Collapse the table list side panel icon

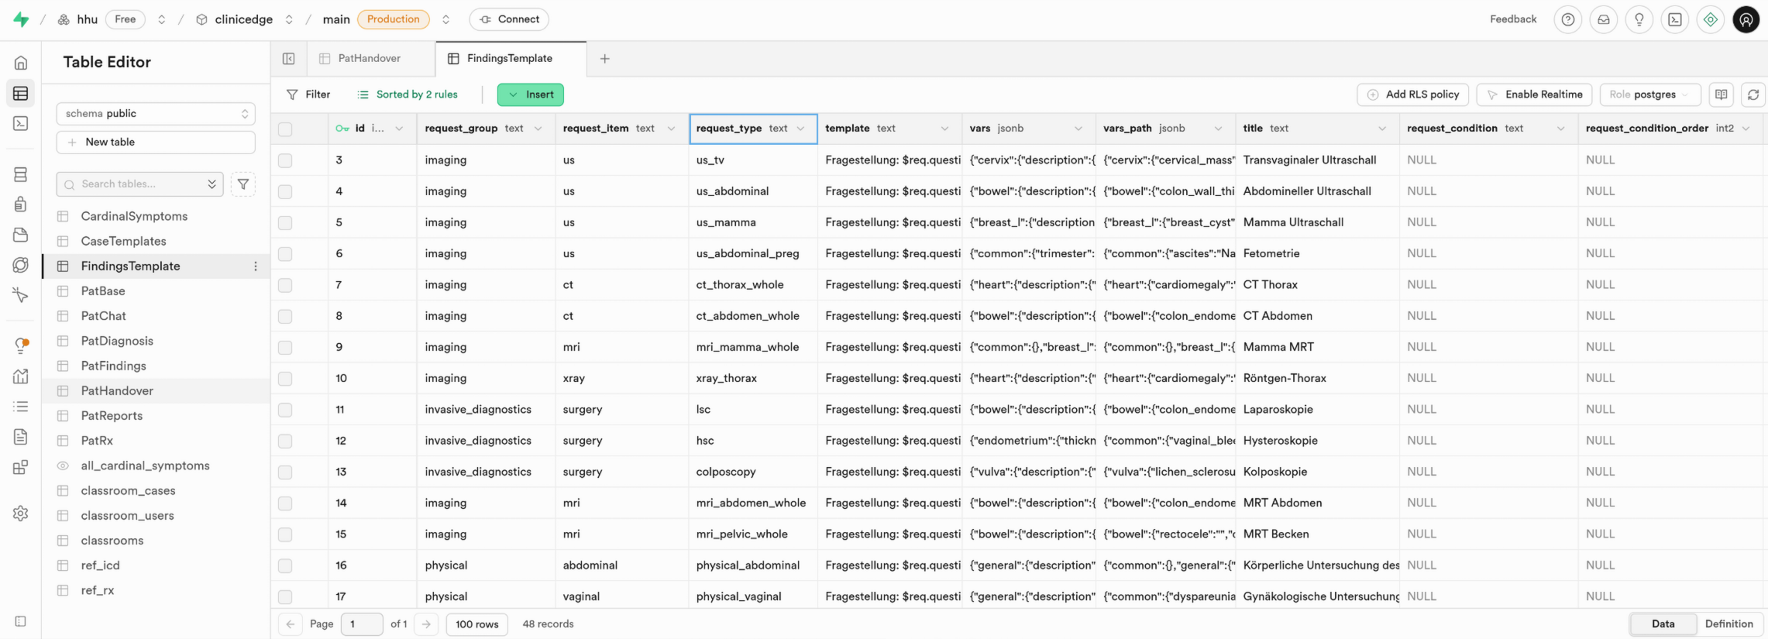click(x=288, y=59)
